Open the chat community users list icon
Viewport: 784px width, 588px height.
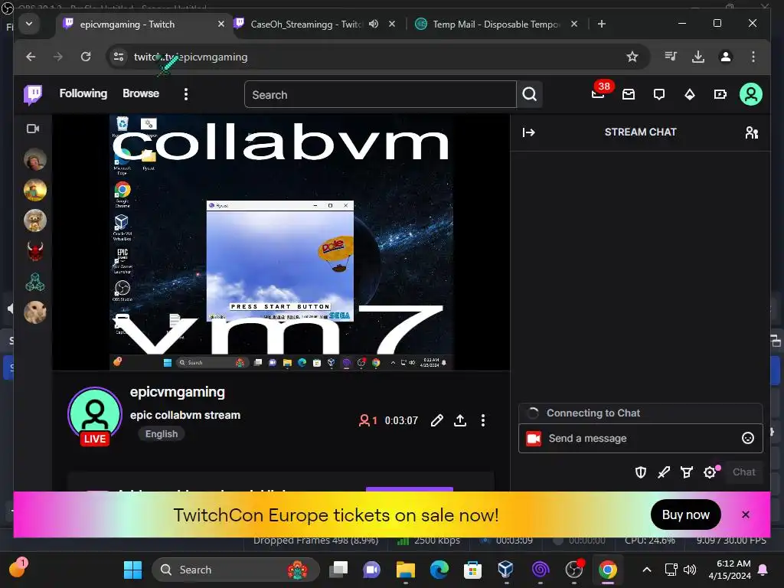tap(752, 132)
